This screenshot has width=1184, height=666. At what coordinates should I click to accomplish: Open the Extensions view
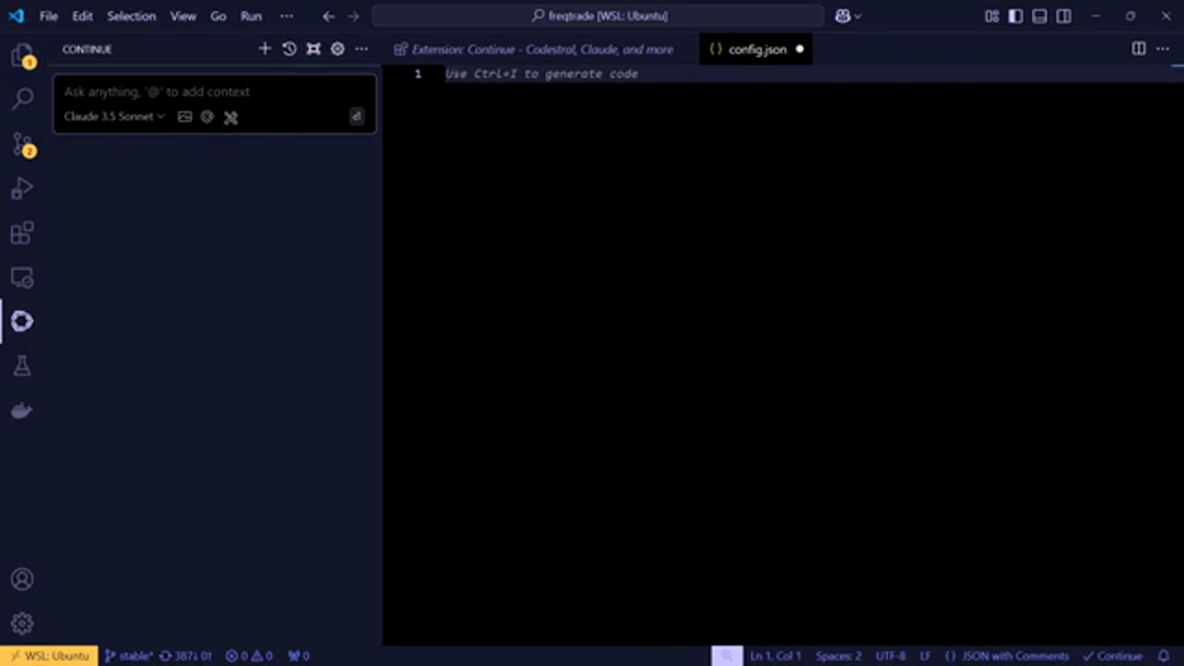point(22,233)
